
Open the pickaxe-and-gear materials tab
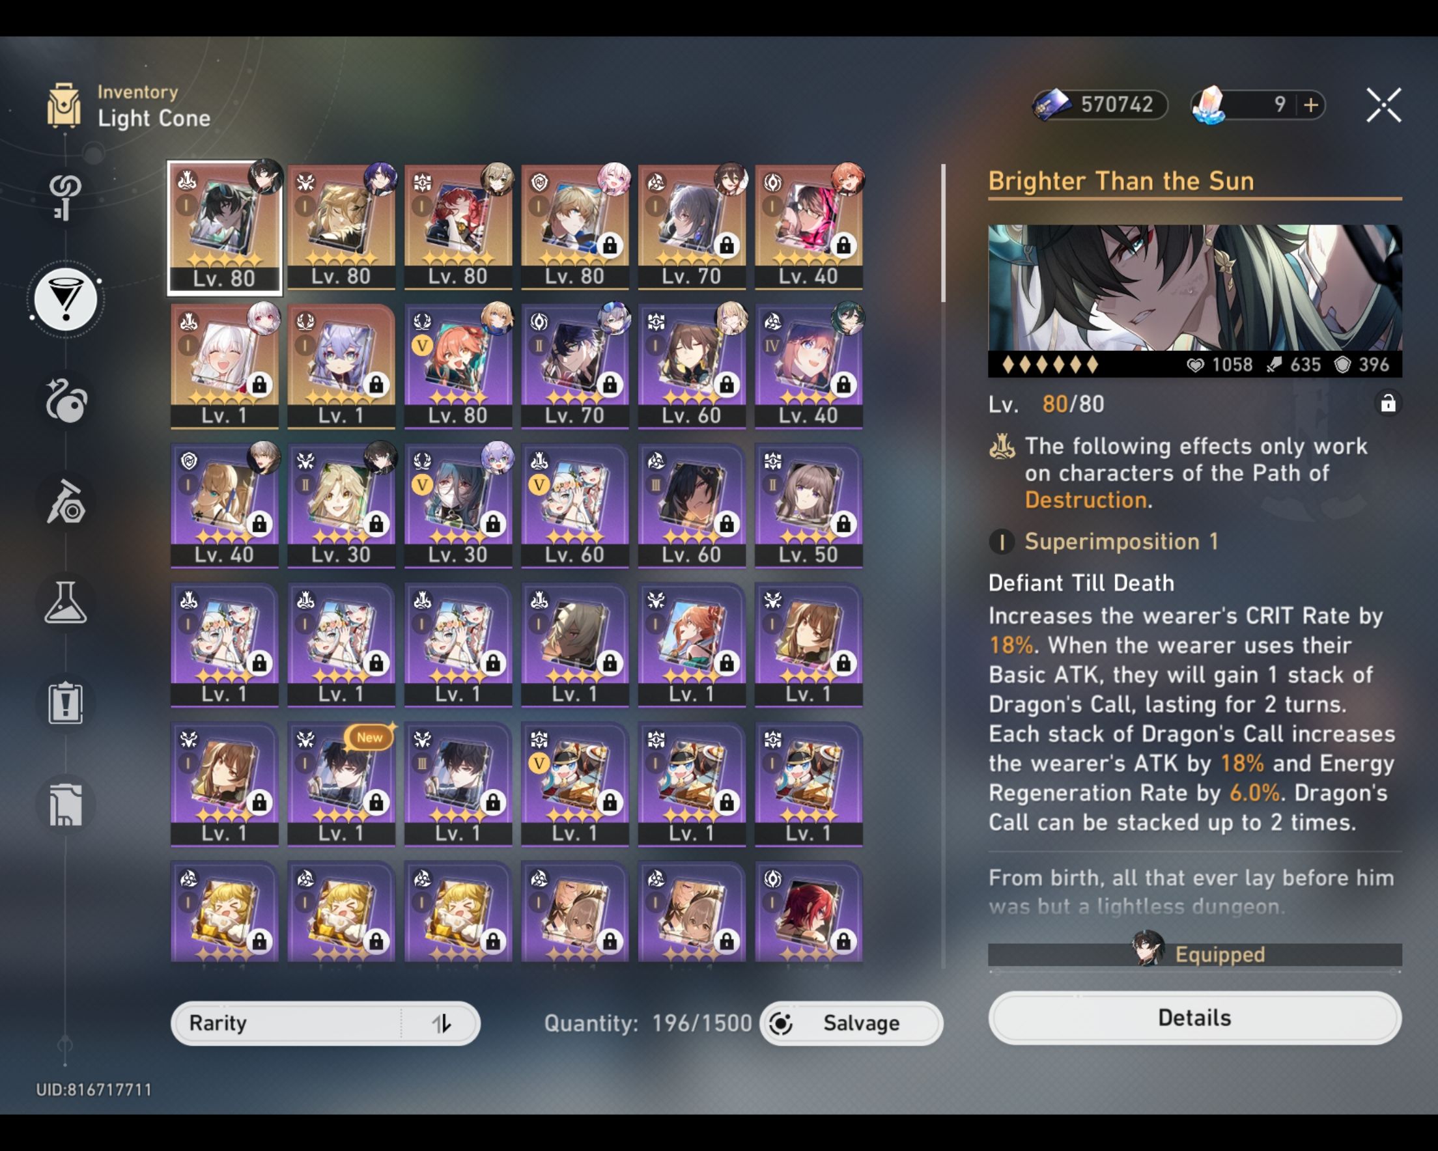pos(65,501)
